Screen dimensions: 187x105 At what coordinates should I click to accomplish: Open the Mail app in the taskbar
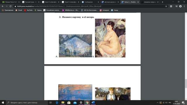coord(75,102)
